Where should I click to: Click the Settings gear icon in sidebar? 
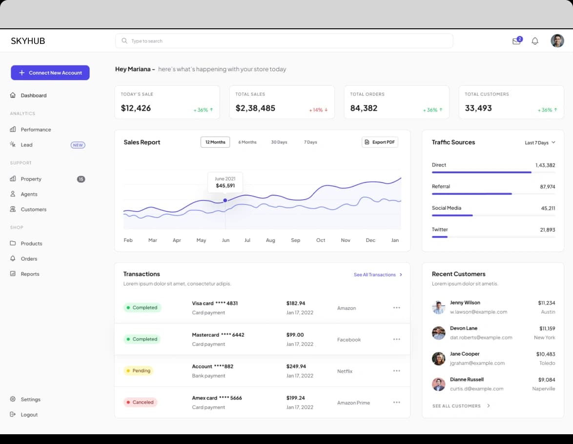(x=13, y=399)
